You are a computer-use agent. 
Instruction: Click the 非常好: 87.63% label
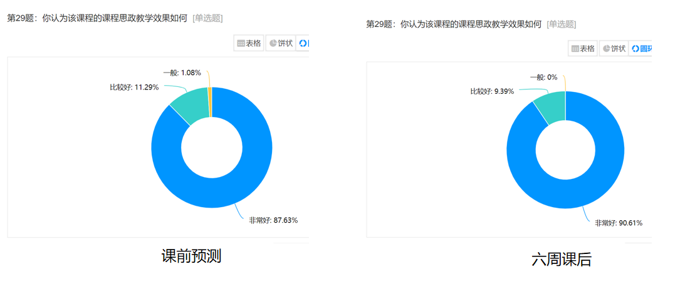click(x=273, y=220)
